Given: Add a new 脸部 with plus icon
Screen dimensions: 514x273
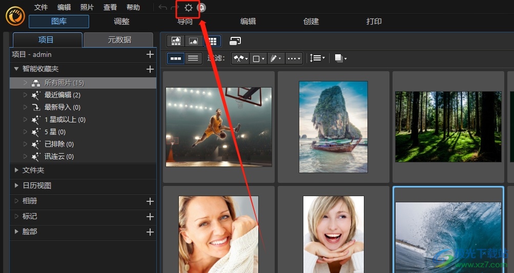Looking at the screenshot, I should click(150, 232).
